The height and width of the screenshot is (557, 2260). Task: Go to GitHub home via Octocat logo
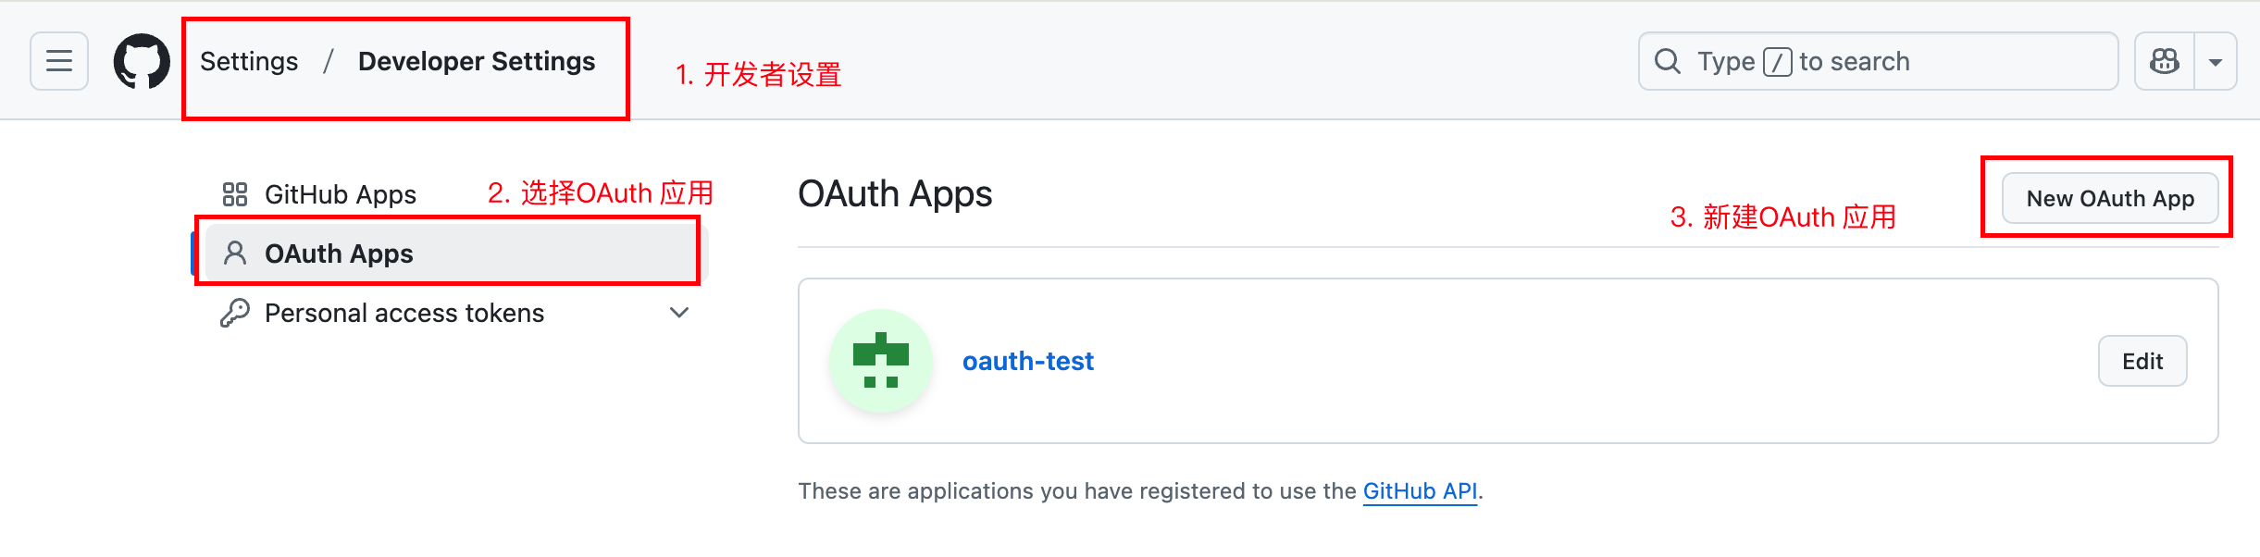[x=142, y=61]
